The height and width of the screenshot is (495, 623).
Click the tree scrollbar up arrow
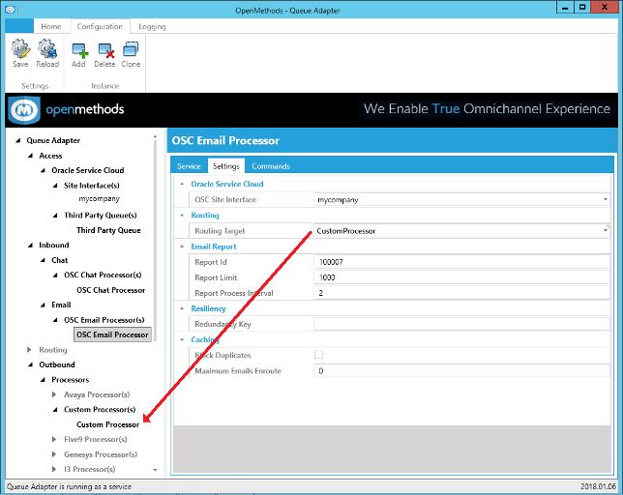[x=155, y=137]
